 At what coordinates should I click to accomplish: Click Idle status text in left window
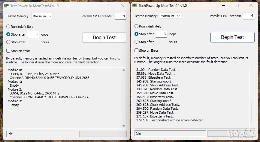pyautogui.click(x=10, y=134)
